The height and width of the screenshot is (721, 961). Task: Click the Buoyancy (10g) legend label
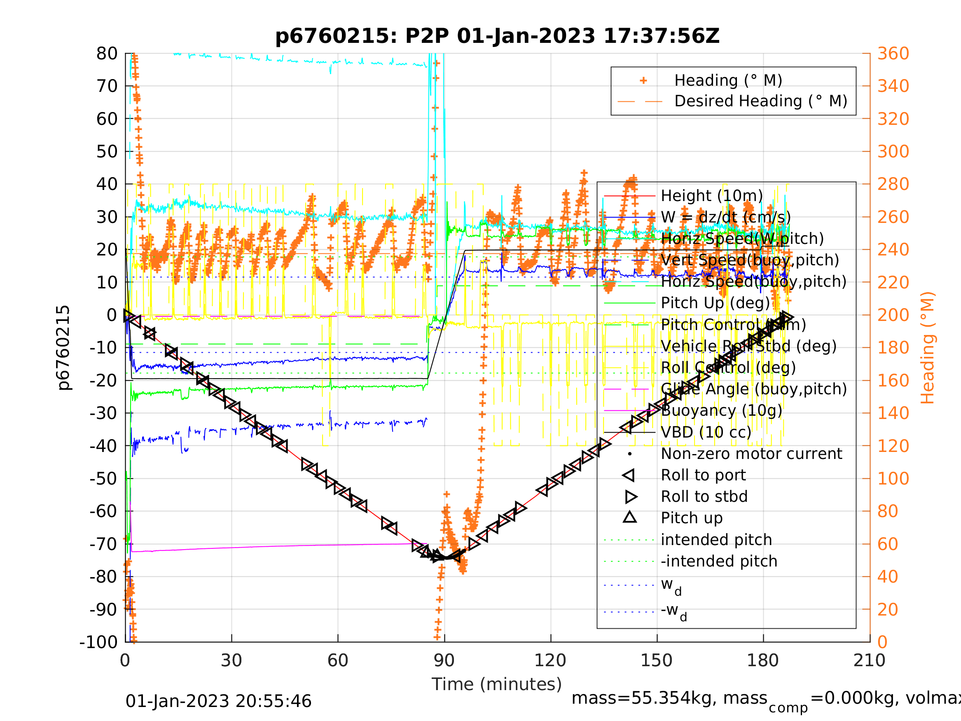[721, 410]
